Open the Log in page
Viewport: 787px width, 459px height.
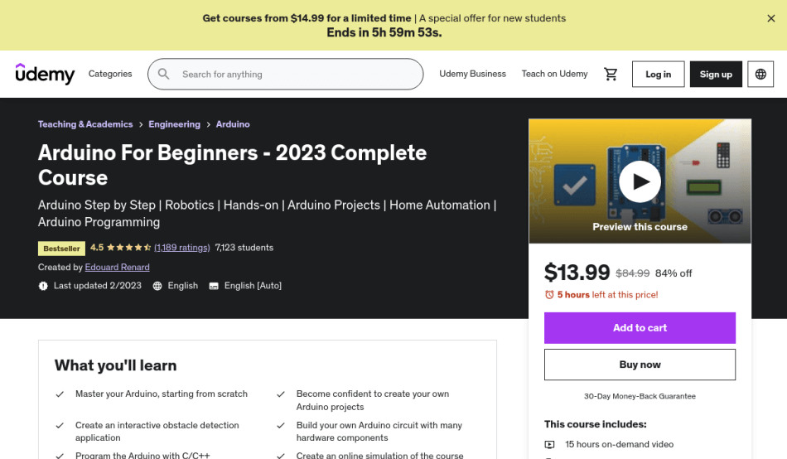pyautogui.click(x=658, y=74)
